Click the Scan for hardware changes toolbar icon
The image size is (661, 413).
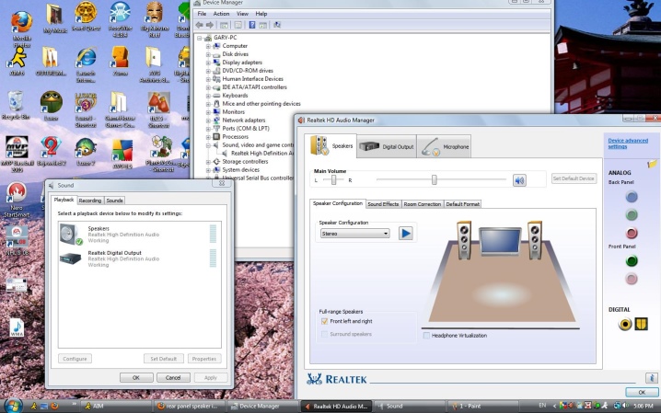click(x=277, y=25)
